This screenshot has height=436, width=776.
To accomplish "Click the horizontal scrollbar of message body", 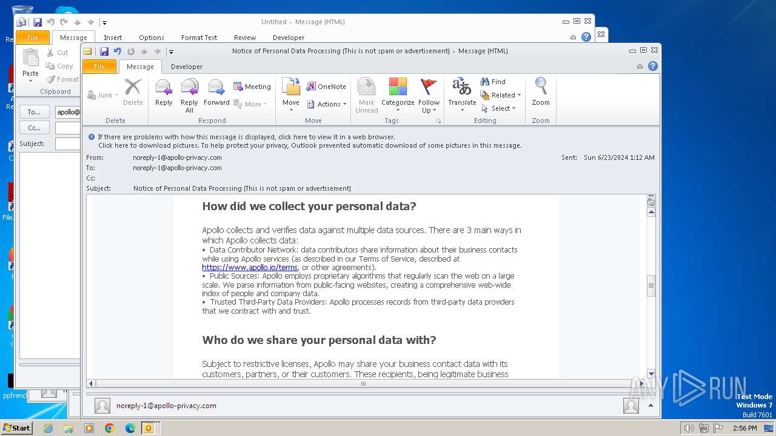I will pyautogui.click(x=364, y=383).
